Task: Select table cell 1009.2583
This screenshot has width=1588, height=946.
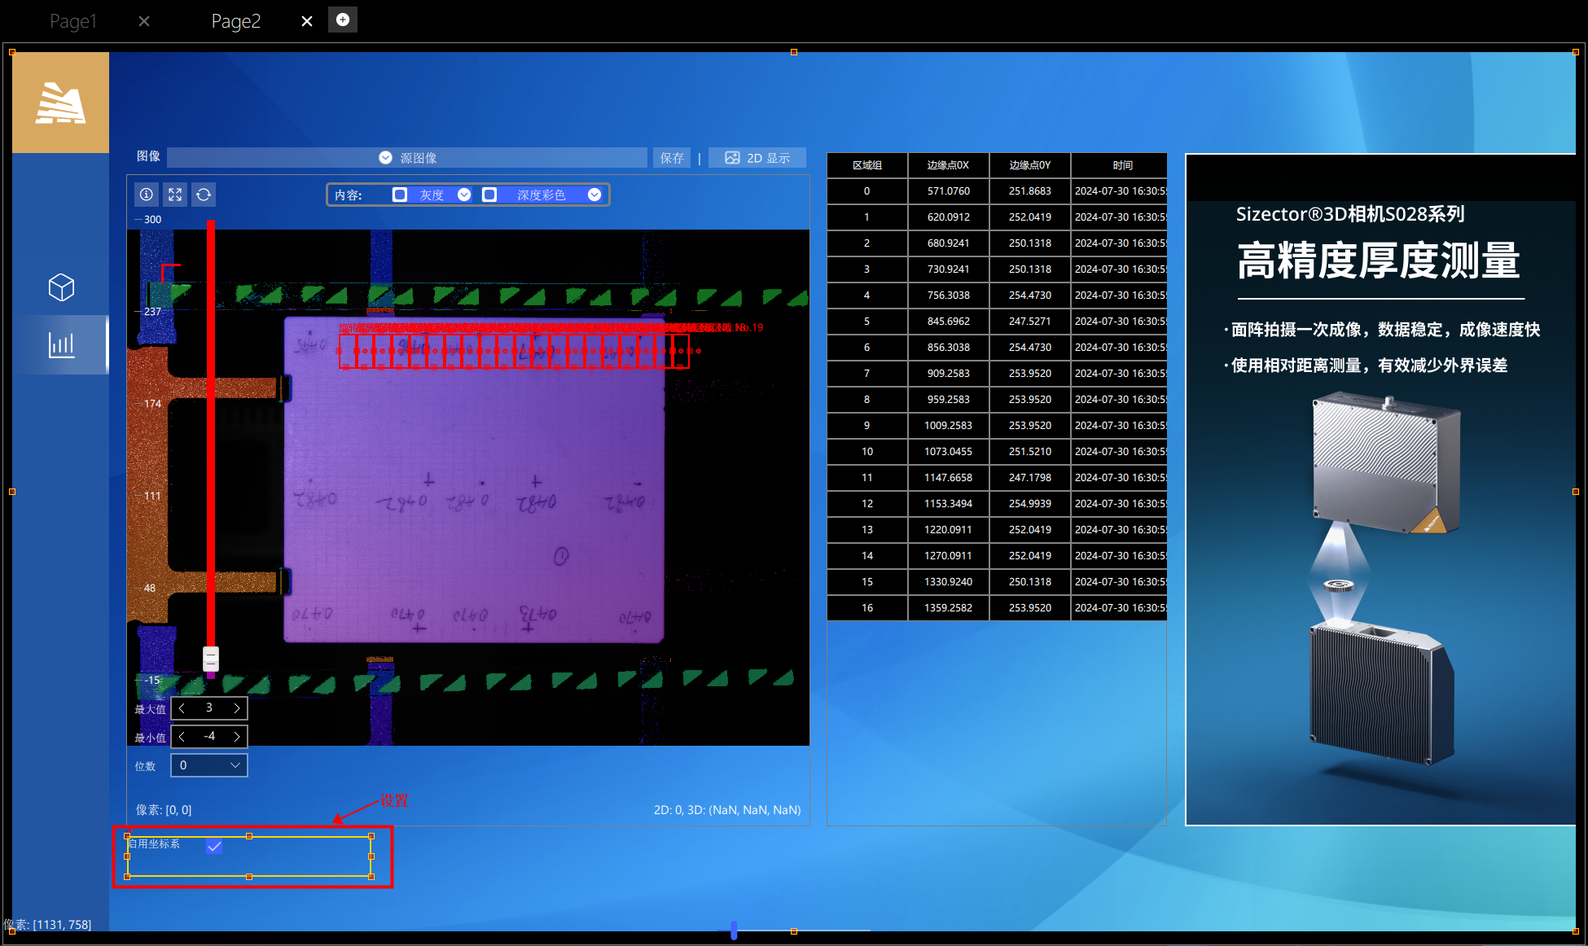Action: (949, 426)
